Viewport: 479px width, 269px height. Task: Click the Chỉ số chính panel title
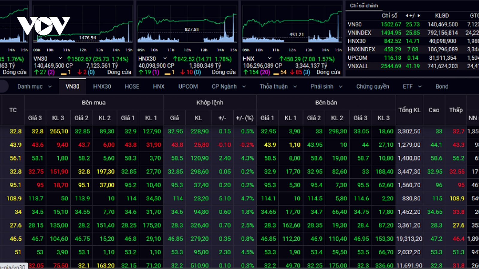point(364,6)
